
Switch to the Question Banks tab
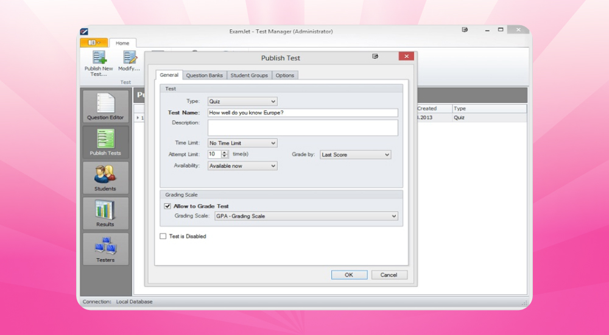point(204,76)
